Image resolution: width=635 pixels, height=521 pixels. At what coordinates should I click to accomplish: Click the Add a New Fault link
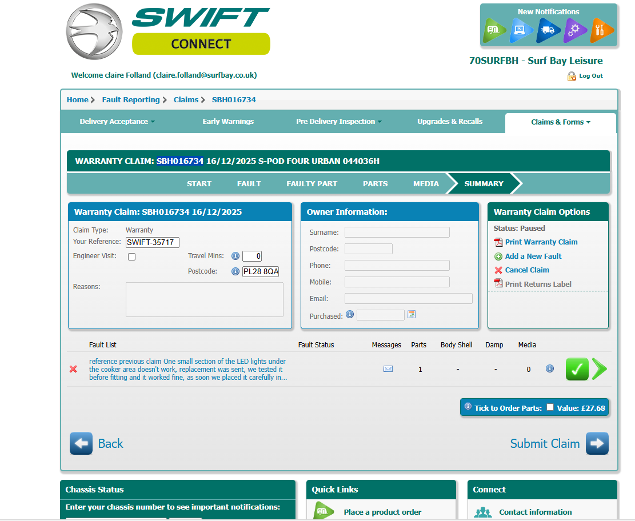tap(533, 257)
